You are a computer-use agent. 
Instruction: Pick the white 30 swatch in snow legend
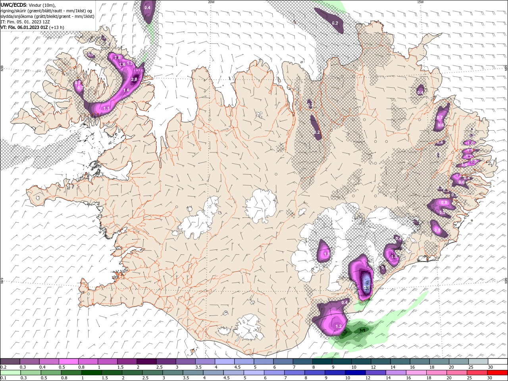498,361
